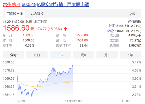Click the latest peak on price line

(72, 65)
